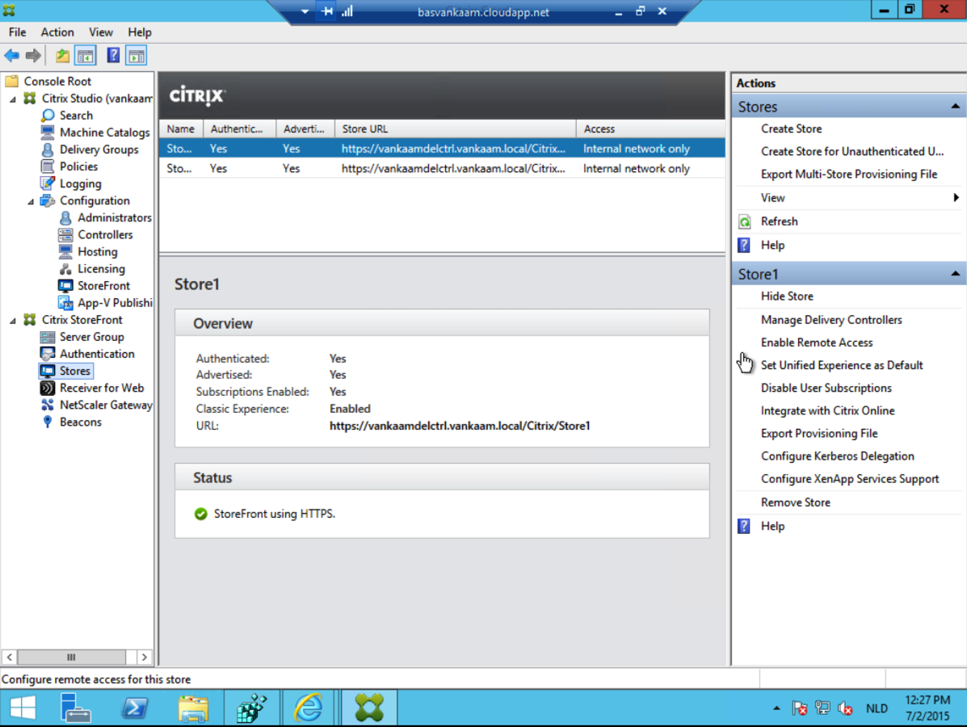Click Export Multi-Store Provisioning File
The image size is (967, 727).
click(x=849, y=174)
